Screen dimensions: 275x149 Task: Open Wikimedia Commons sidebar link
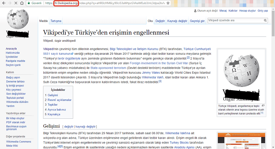click(19, 142)
